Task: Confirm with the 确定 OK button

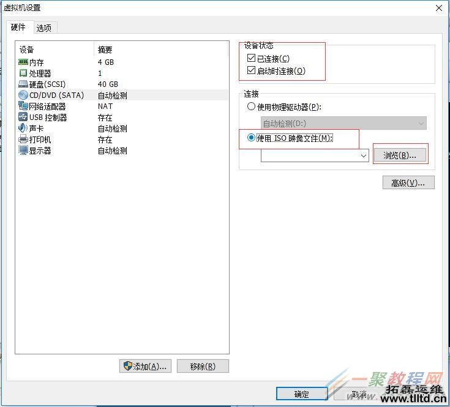Action: 302,394
